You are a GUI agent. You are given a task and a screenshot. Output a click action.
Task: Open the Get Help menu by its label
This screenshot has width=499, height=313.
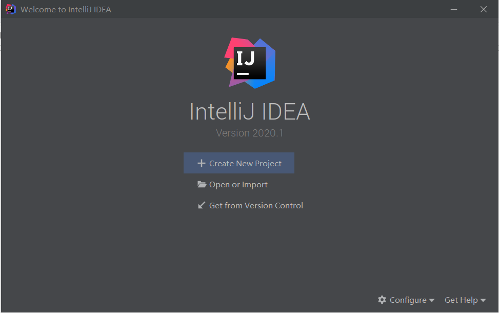click(x=461, y=300)
